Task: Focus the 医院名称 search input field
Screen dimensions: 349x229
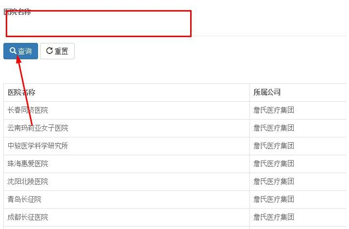Action: click(99, 24)
